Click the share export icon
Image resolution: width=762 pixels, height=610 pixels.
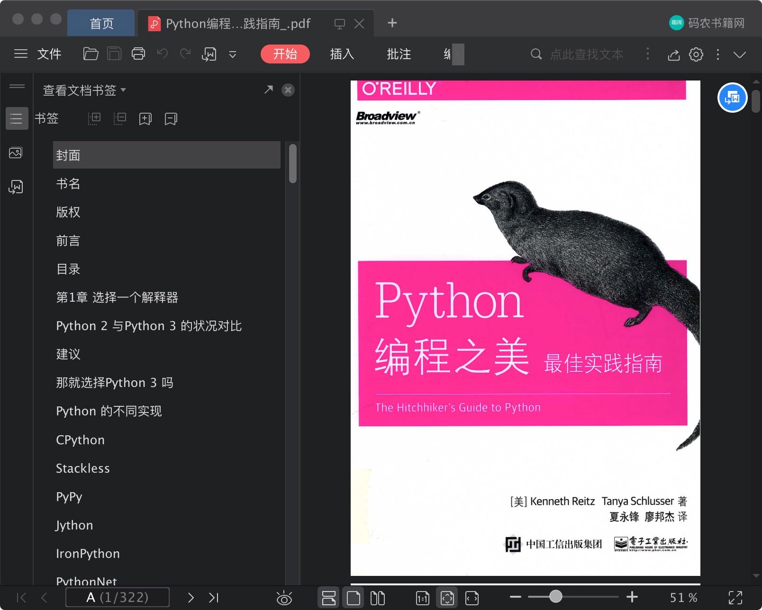pyautogui.click(x=674, y=54)
